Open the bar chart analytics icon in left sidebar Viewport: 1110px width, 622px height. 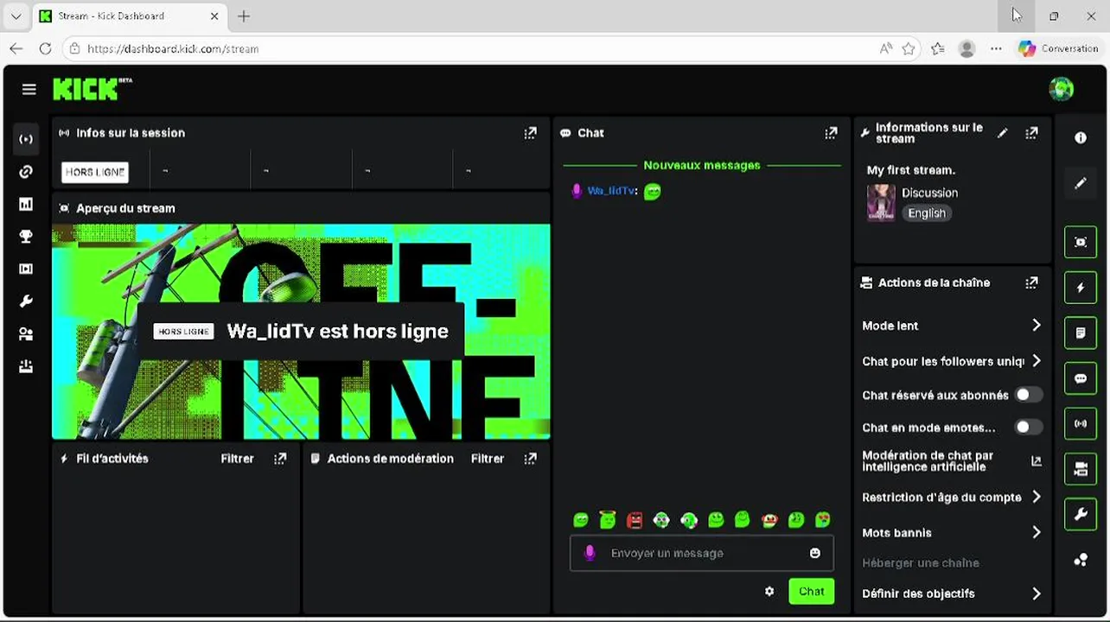pyautogui.click(x=26, y=204)
